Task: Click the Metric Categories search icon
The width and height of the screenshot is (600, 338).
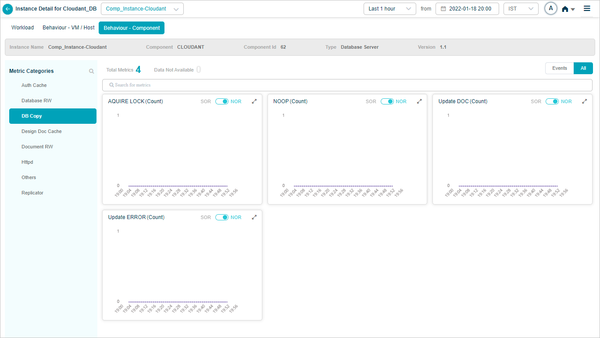Action: [91, 71]
